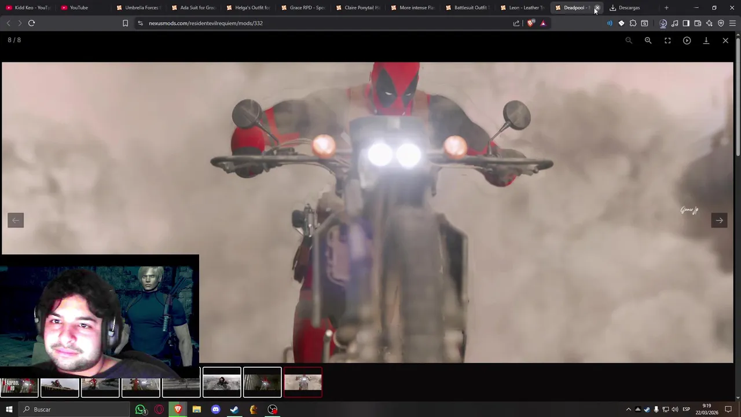The height and width of the screenshot is (417, 741).
Task: Select the seventh gallery thumbnail
Action: pyautogui.click(x=262, y=382)
